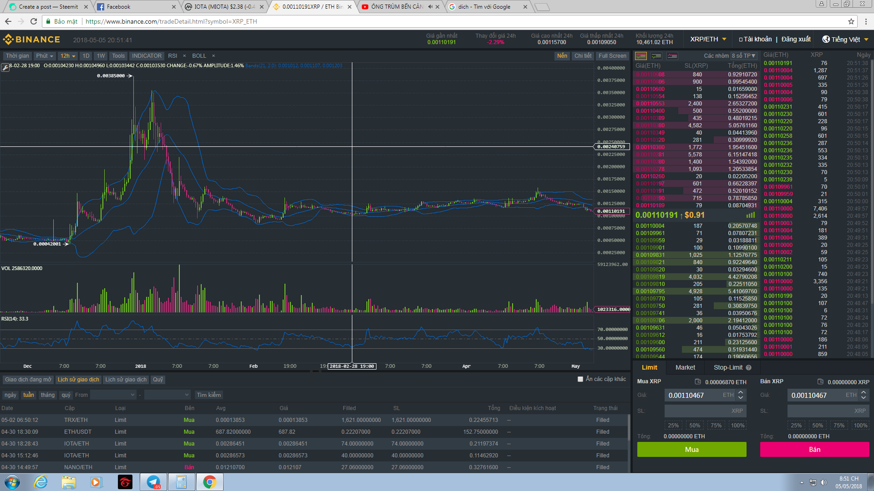Click the Stop-Limit help question icon
The height and width of the screenshot is (491, 874).
[x=749, y=368]
